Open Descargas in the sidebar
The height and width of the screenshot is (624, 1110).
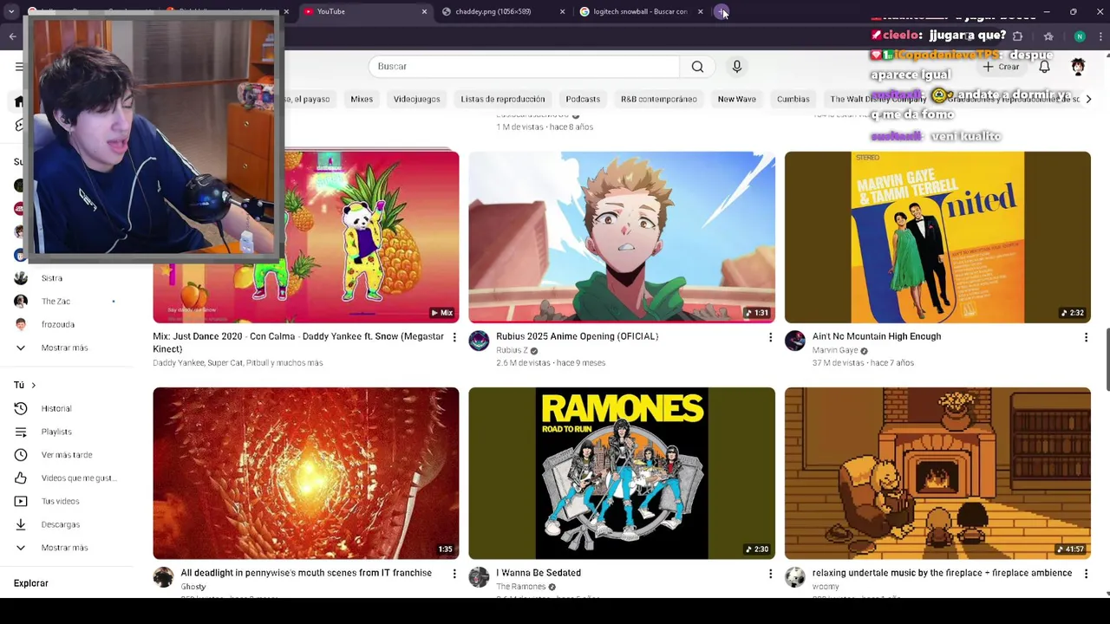tap(61, 524)
